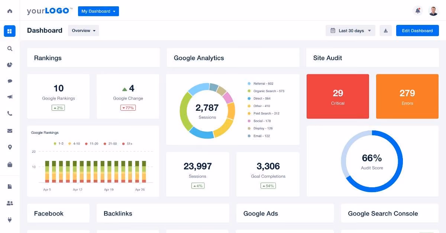Toggle the 51+ legend series
This screenshot has width=446, height=233.
(x=127, y=143)
